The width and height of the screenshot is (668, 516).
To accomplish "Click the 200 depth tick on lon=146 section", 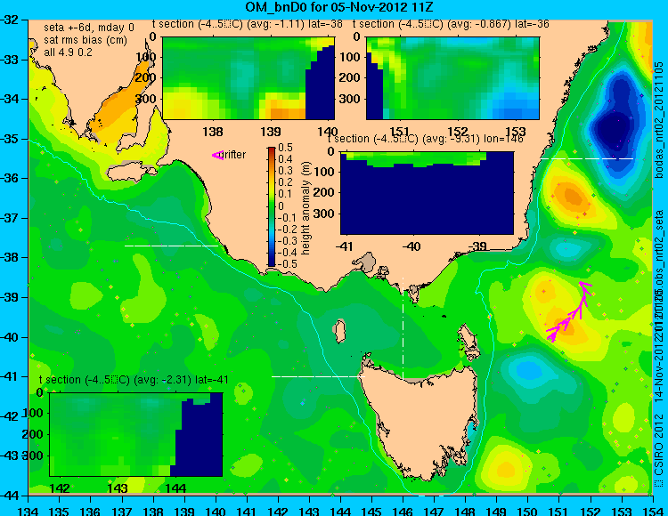I will click(325, 193).
